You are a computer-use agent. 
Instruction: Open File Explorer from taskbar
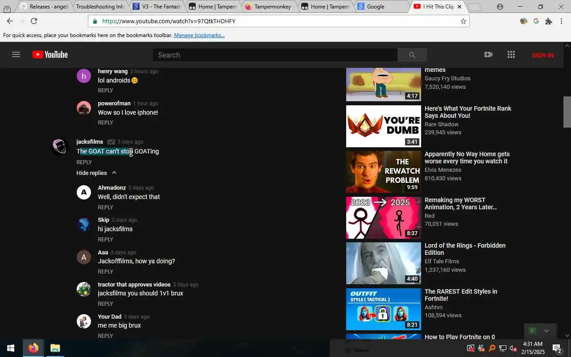click(x=55, y=348)
